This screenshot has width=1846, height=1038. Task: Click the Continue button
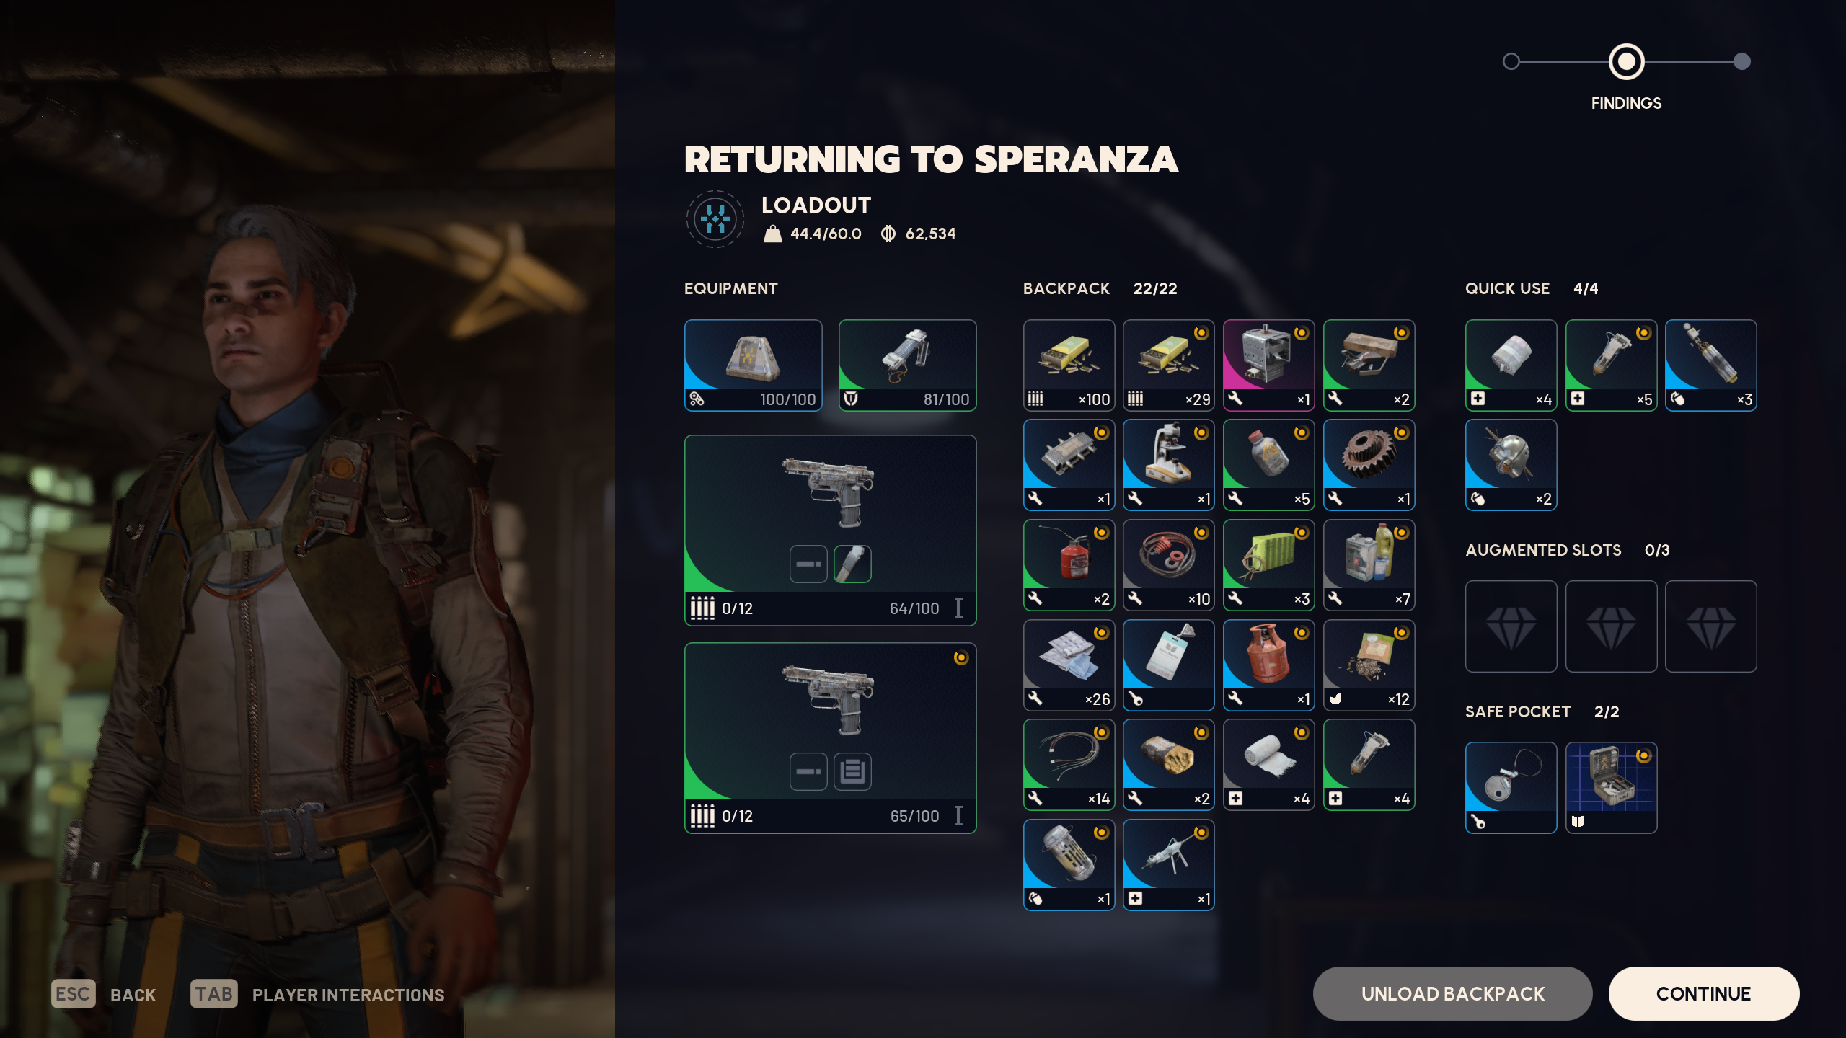click(1703, 993)
